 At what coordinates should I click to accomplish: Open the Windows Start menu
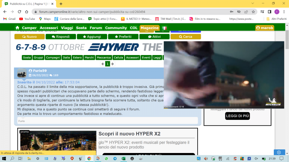coord(4,158)
